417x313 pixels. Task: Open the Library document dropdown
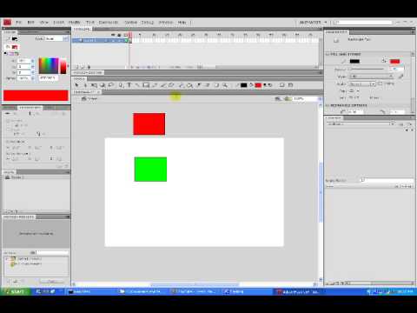click(361, 123)
